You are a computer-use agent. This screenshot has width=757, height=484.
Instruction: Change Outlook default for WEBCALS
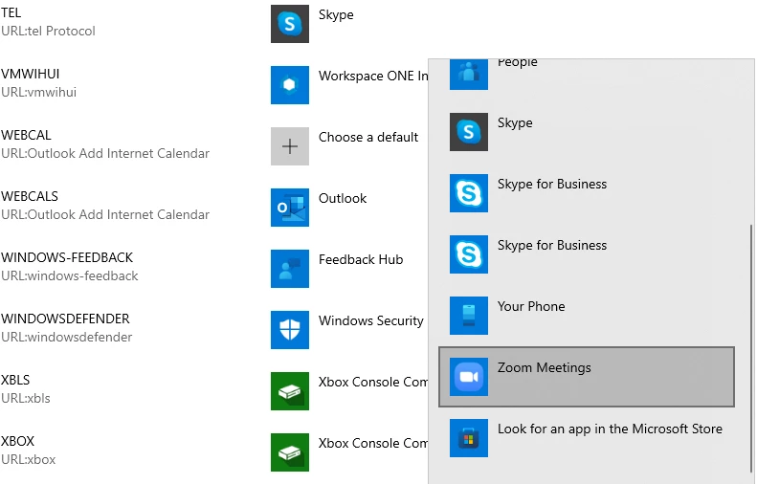tap(343, 199)
